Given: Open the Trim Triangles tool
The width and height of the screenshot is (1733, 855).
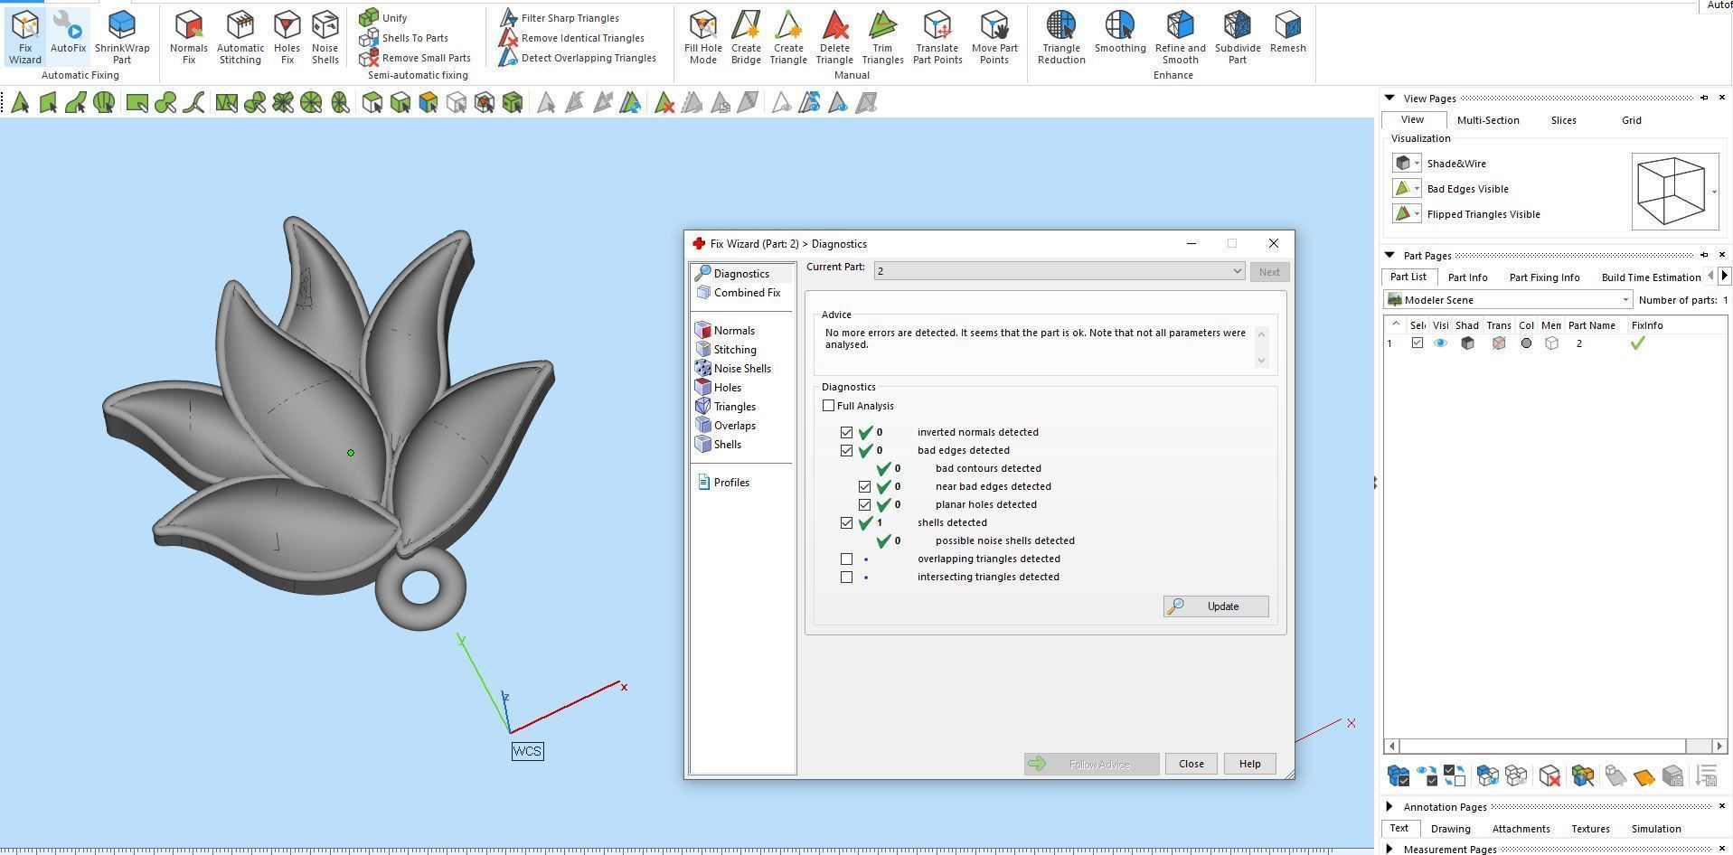Looking at the screenshot, I should click(x=882, y=37).
